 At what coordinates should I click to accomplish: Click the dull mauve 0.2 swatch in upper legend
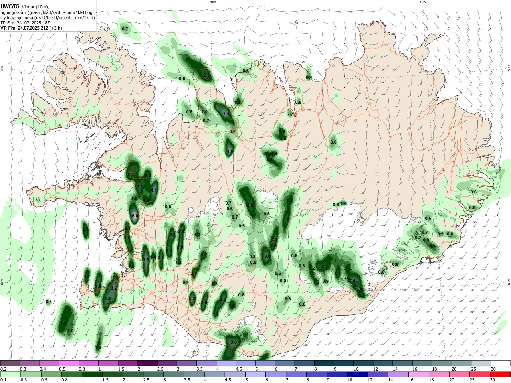tap(10, 363)
